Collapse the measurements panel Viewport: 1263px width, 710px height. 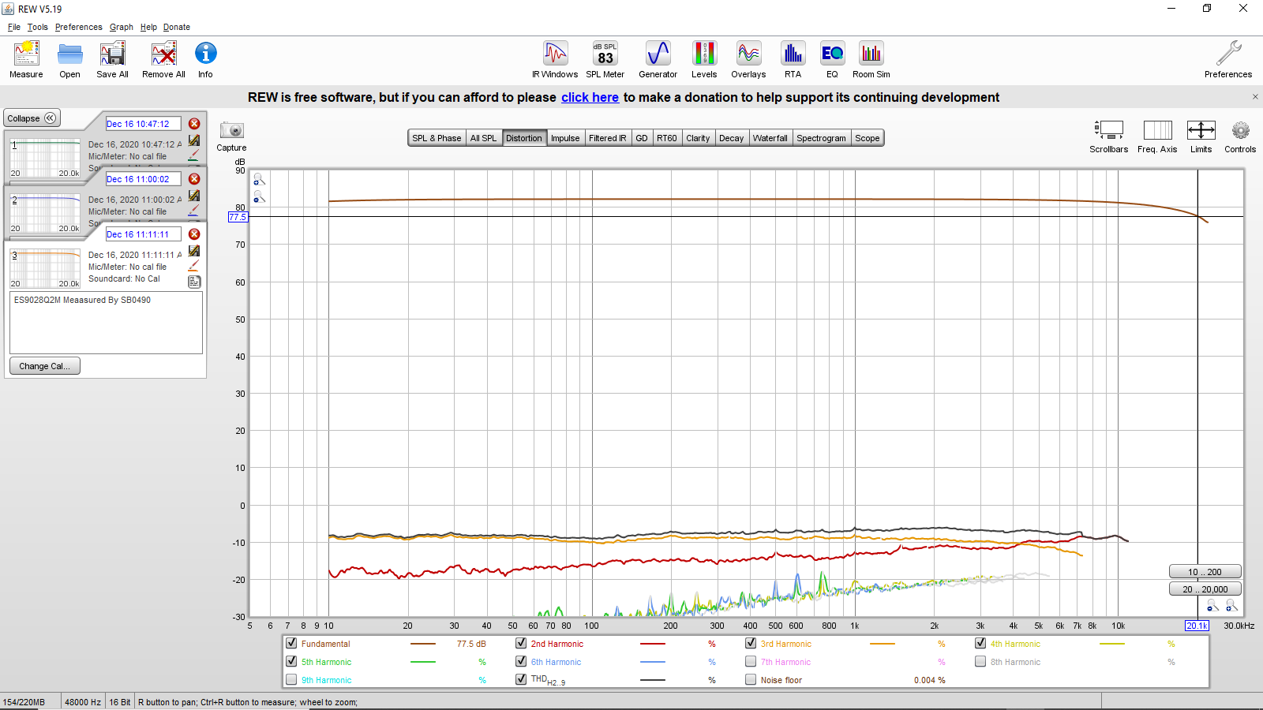[32, 118]
